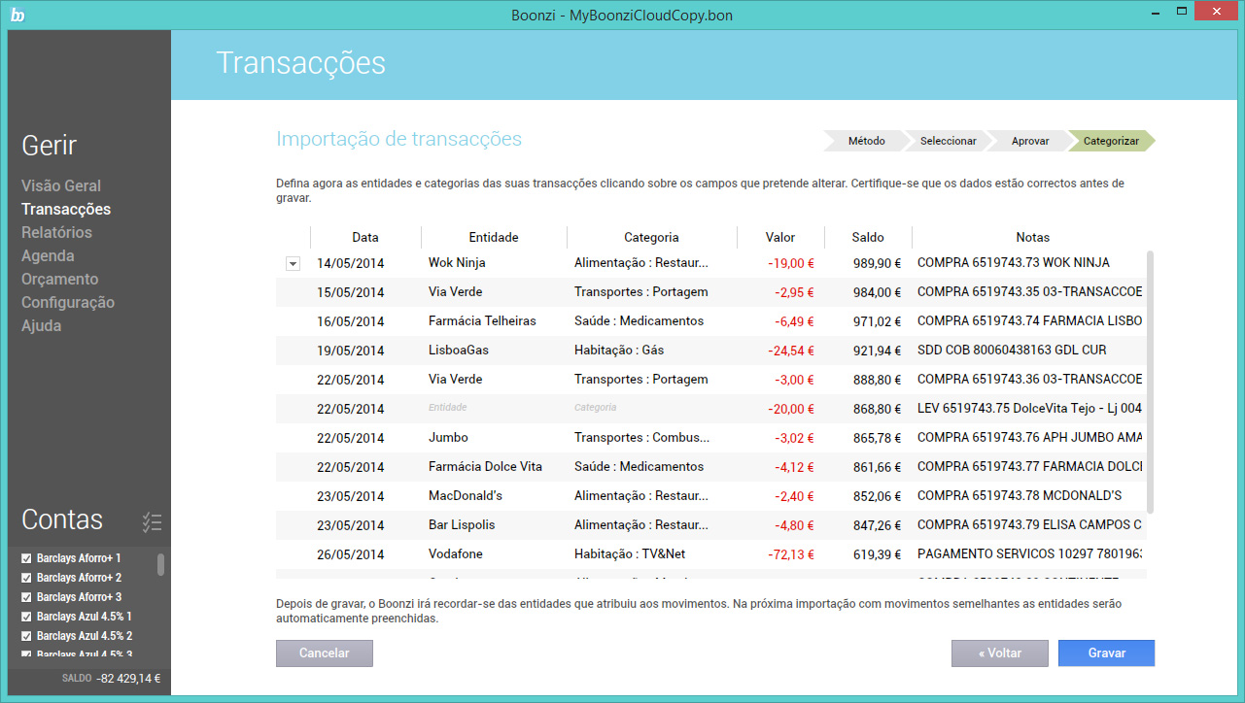Screen dimensions: 1245x703
Task: Deselect the Barclays Azul 4.5% 2 account
Action: point(26,636)
